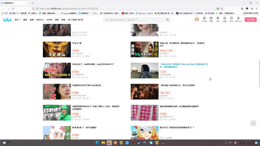This screenshot has height=146, width=260.
Task: Focus the bilibili search input field
Action: [x=135, y=20]
